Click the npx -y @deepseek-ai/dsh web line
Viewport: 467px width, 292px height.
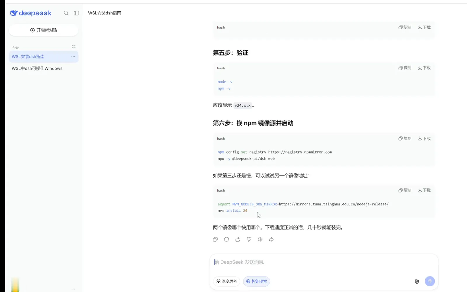[x=246, y=159]
